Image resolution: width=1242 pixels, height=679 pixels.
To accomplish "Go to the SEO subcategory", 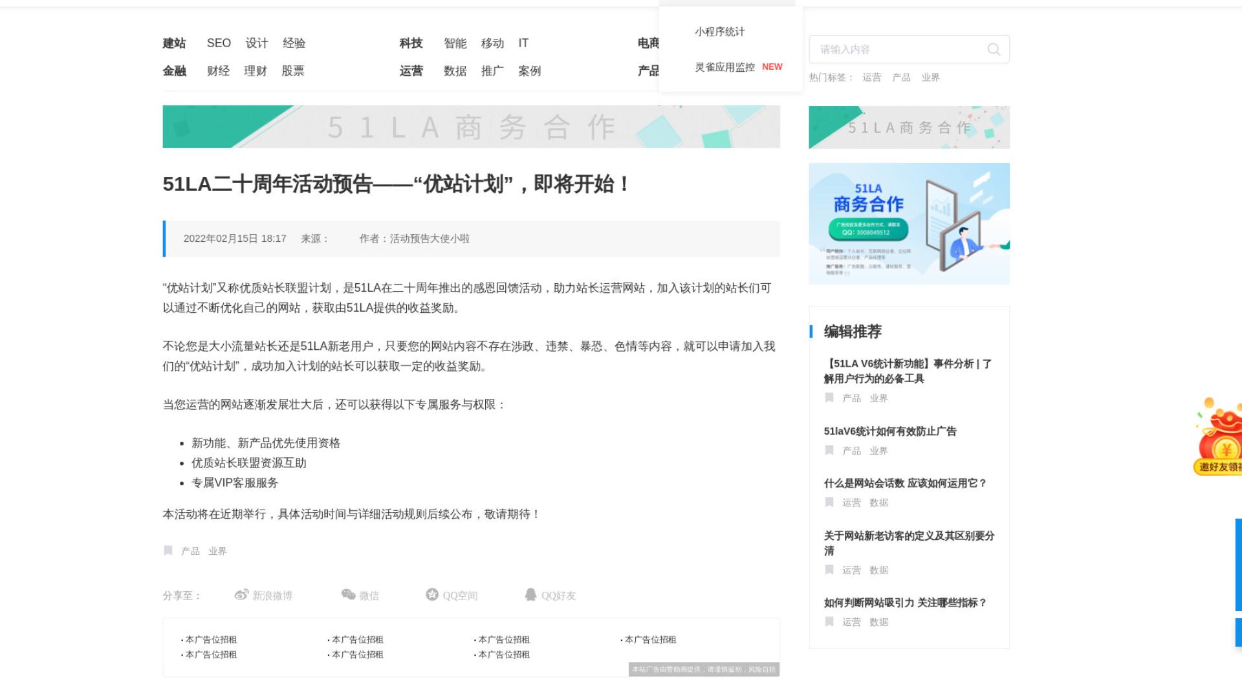I will [x=219, y=43].
